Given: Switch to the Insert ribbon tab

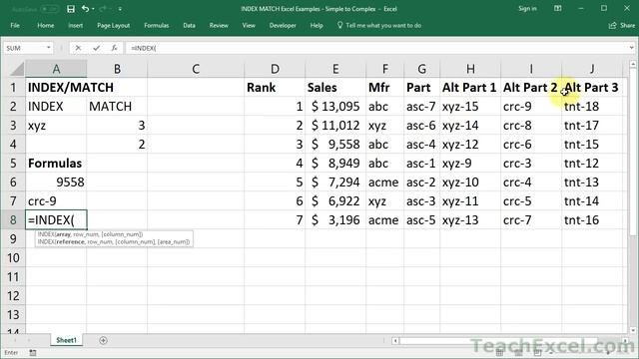Looking at the screenshot, I should 76,25.
